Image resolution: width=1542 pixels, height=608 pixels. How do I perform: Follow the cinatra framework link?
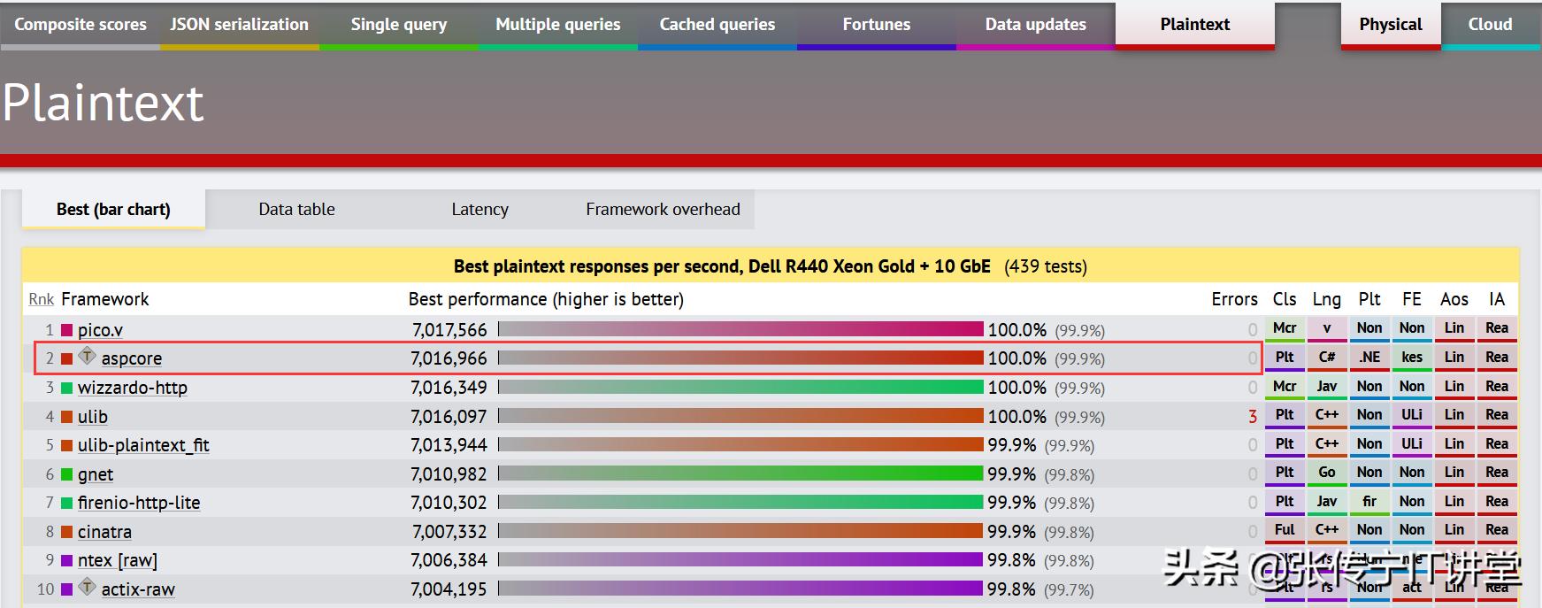pyautogui.click(x=104, y=532)
